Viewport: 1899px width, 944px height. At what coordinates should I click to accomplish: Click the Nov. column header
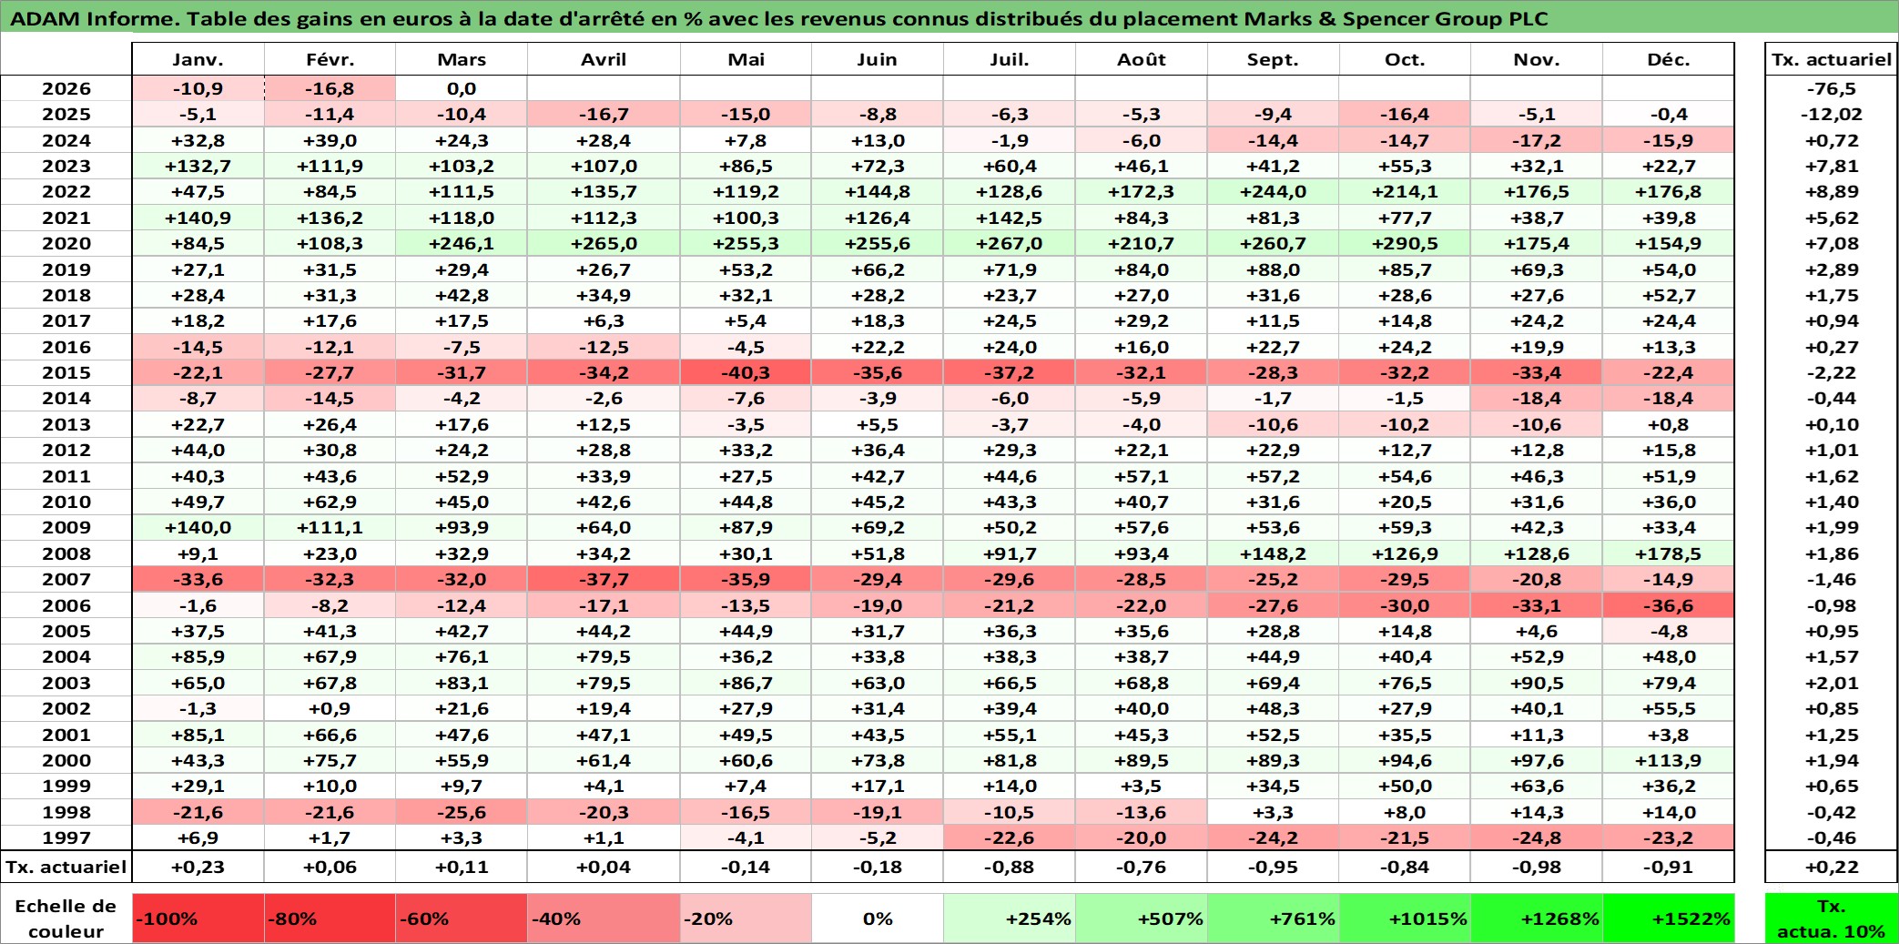[1537, 59]
